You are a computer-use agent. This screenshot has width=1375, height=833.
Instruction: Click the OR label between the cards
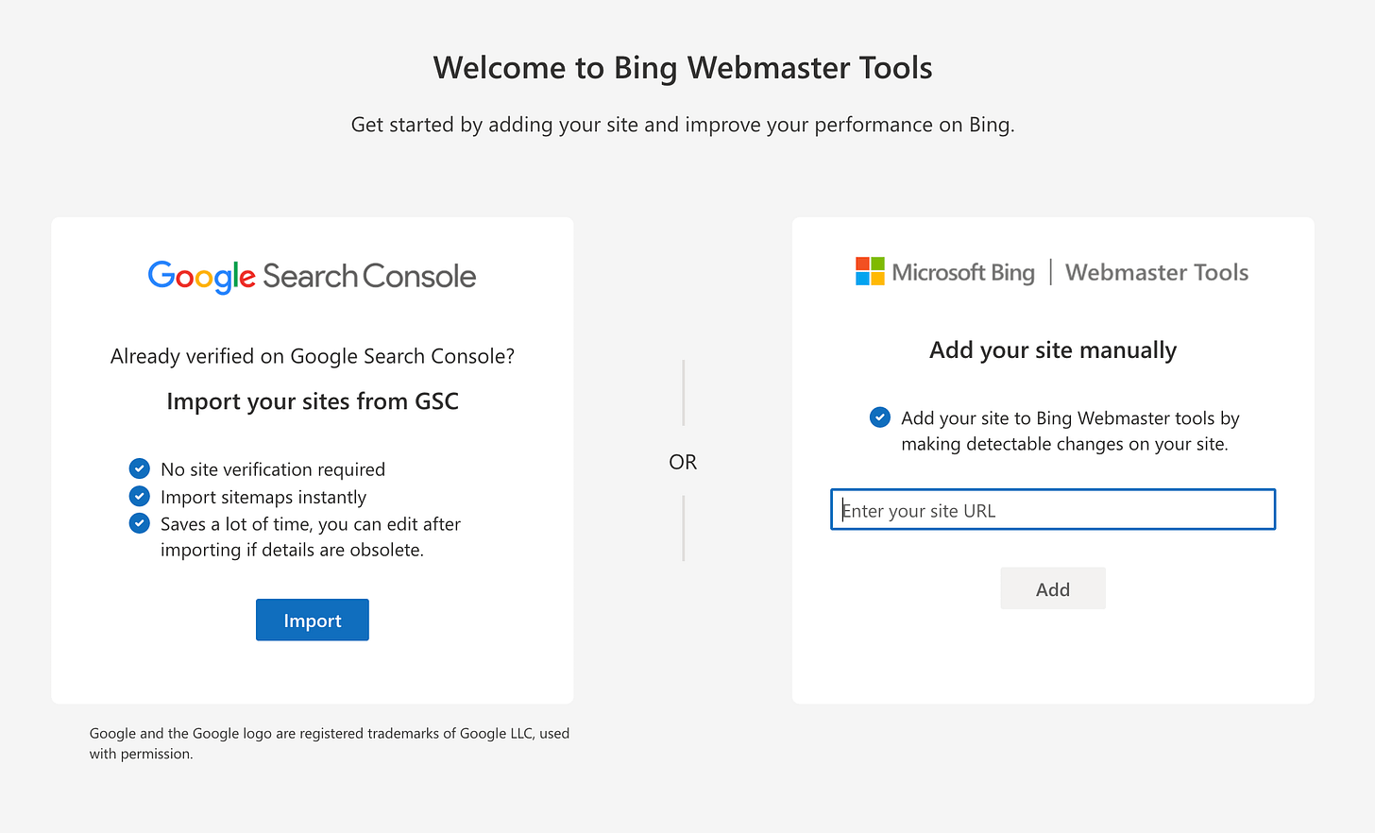tap(683, 462)
